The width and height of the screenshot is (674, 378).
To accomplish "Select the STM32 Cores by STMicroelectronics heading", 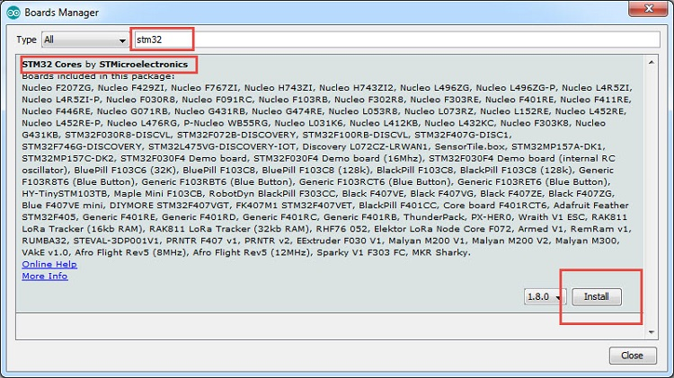I will pyautogui.click(x=105, y=65).
